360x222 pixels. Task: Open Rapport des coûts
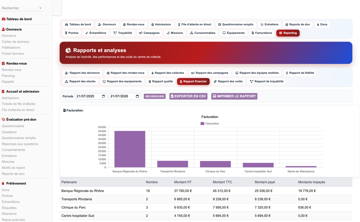point(228,81)
